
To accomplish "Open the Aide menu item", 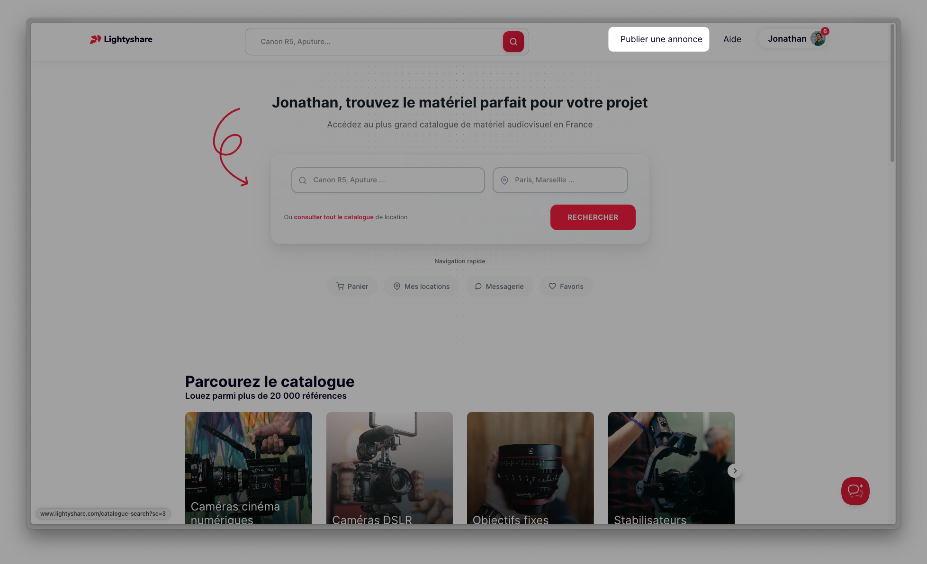I will (732, 39).
